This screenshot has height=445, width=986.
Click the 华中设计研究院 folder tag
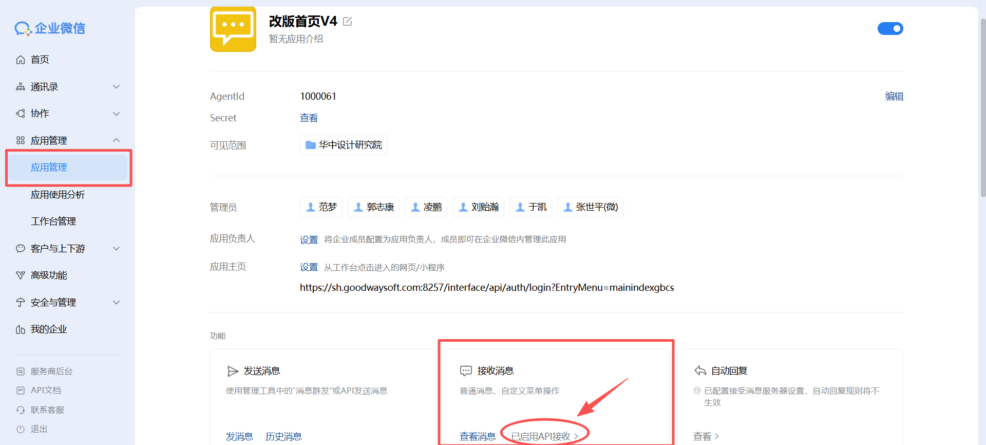pyautogui.click(x=344, y=145)
